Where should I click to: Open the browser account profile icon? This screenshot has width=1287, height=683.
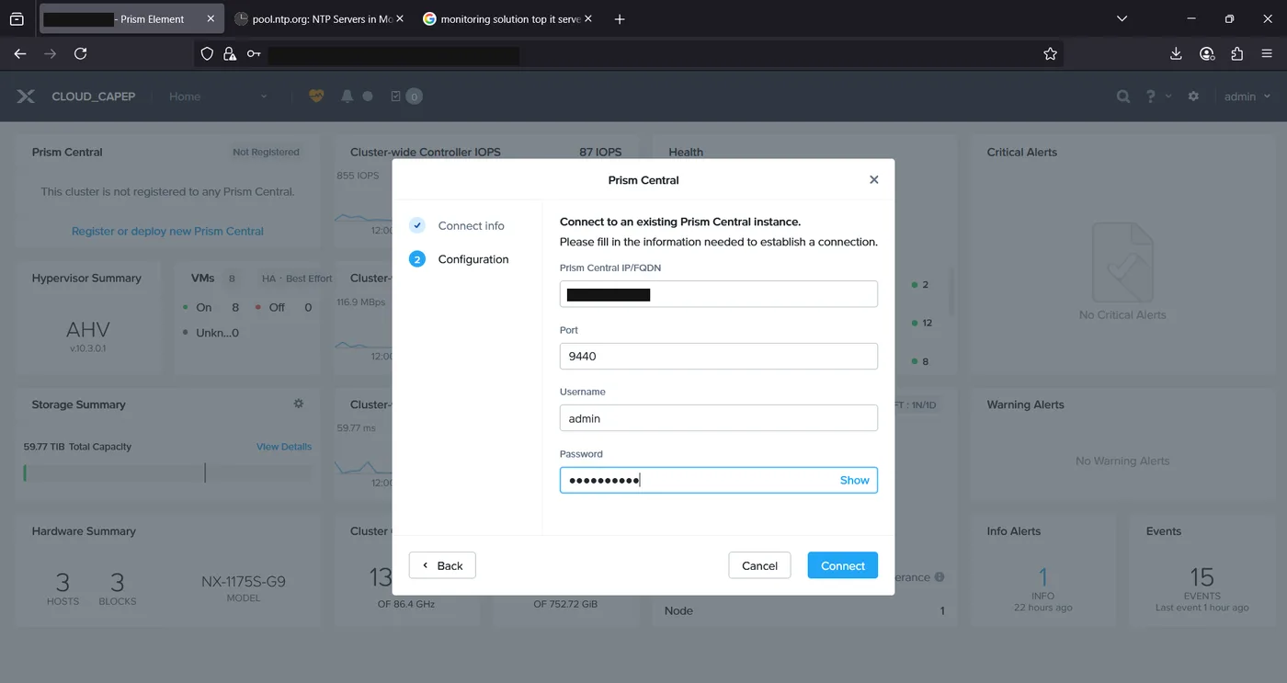pyautogui.click(x=1207, y=53)
